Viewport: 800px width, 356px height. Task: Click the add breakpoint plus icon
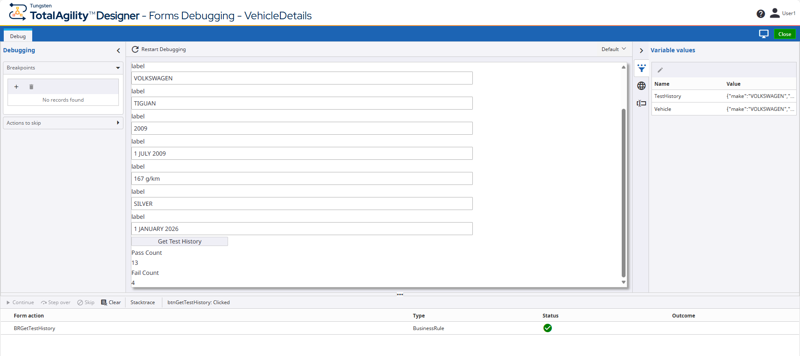(x=16, y=87)
